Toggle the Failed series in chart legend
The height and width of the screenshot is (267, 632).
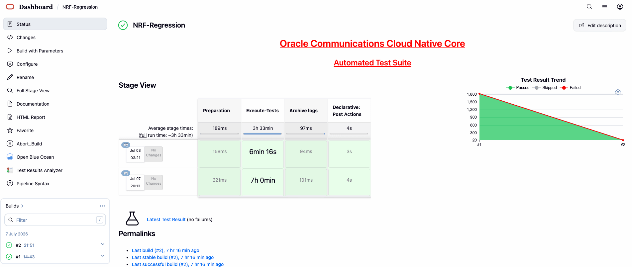click(x=570, y=88)
